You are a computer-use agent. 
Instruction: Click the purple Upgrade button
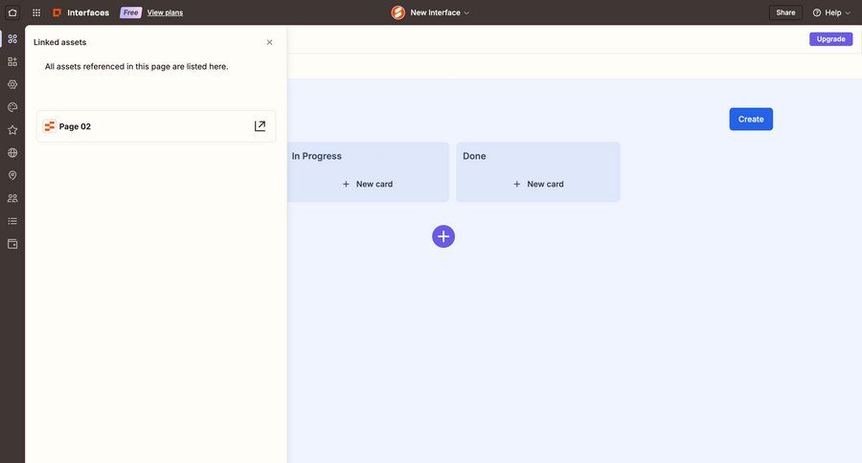(830, 39)
